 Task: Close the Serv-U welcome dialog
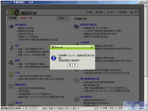click(x=92, y=47)
